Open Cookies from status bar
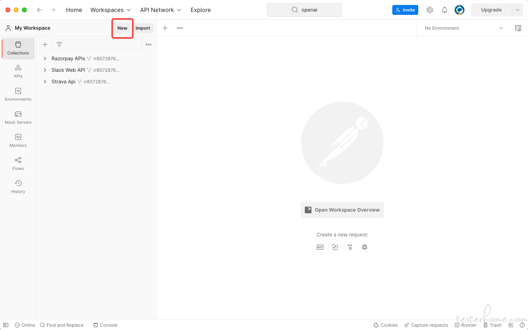Screen dimensions: 528x330 [x=386, y=325]
